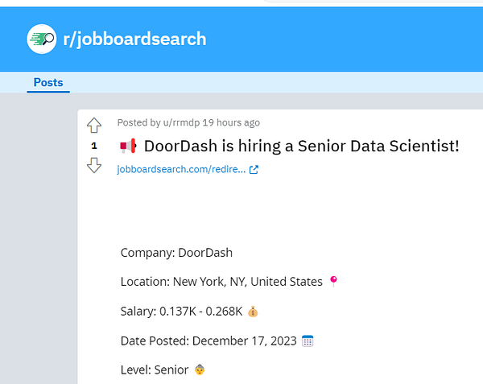Click the post vote count number
Screen dimensions: 483x384
click(94, 146)
